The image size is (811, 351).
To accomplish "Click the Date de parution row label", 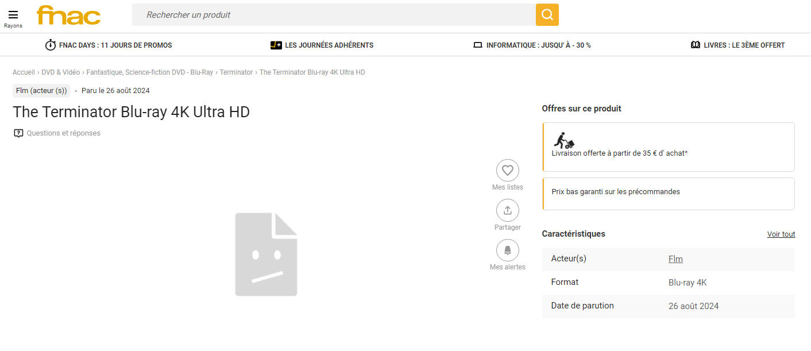I will click(582, 306).
